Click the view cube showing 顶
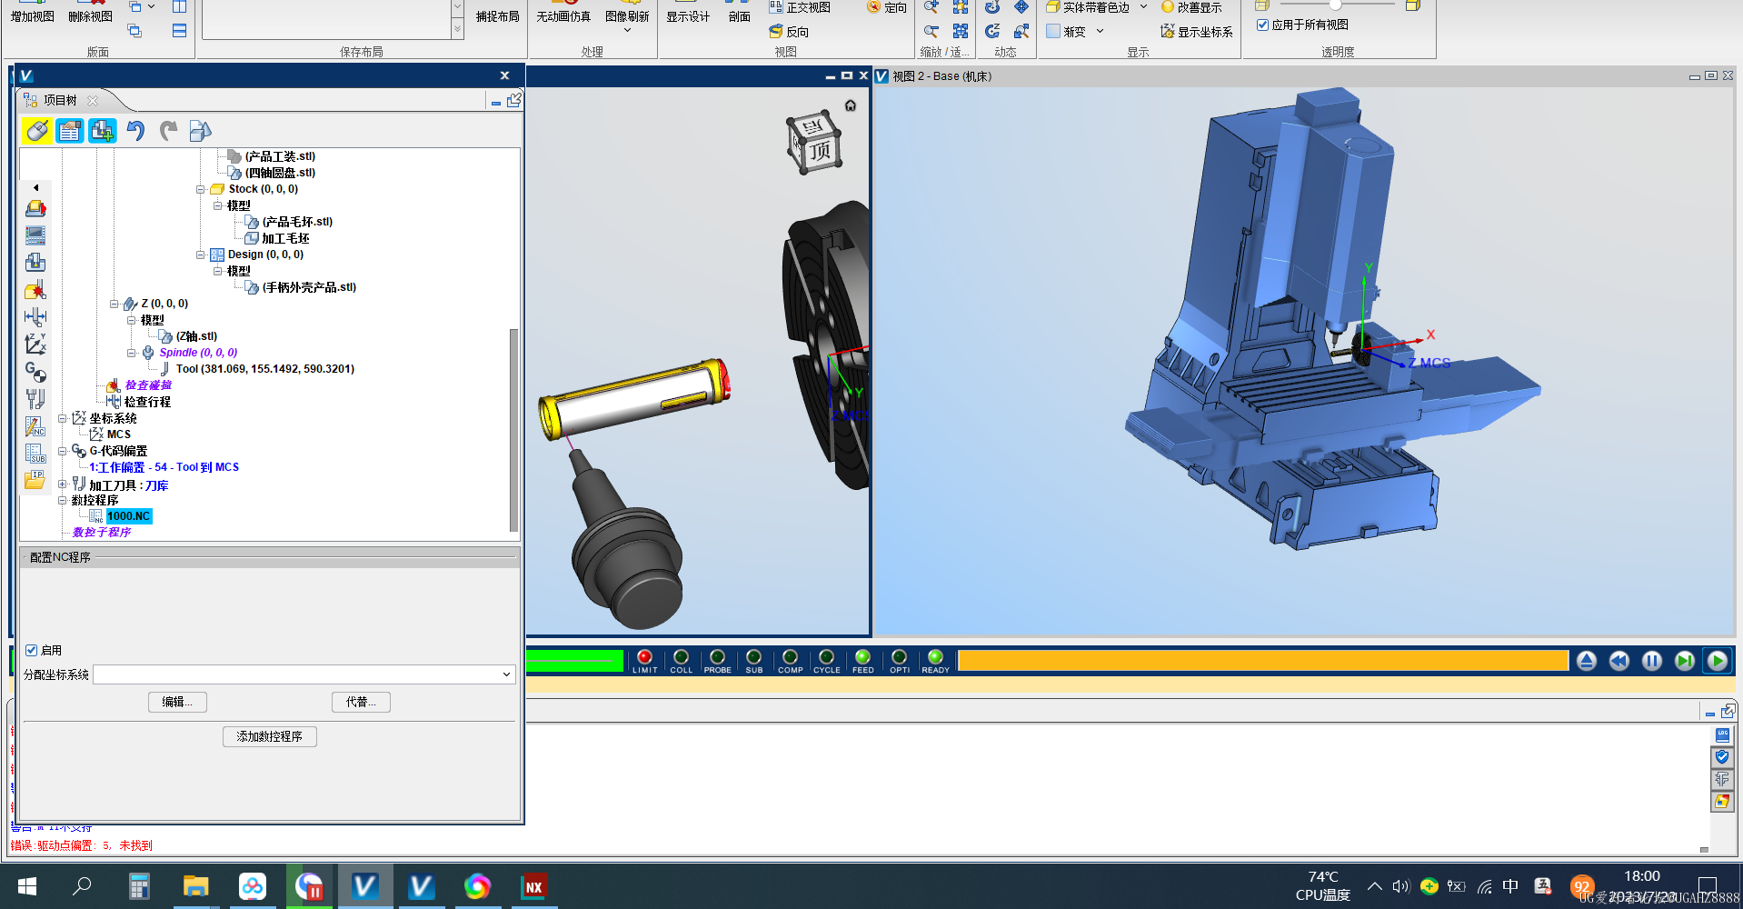Image resolution: width=1743 pixels, height=909 pixels. 814,143
